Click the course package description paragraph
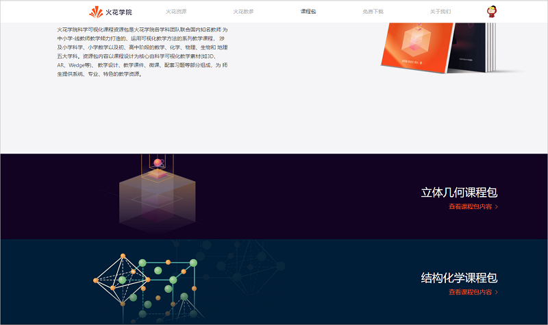This screenshot has height=325, width=548. [x=142, y=52]
